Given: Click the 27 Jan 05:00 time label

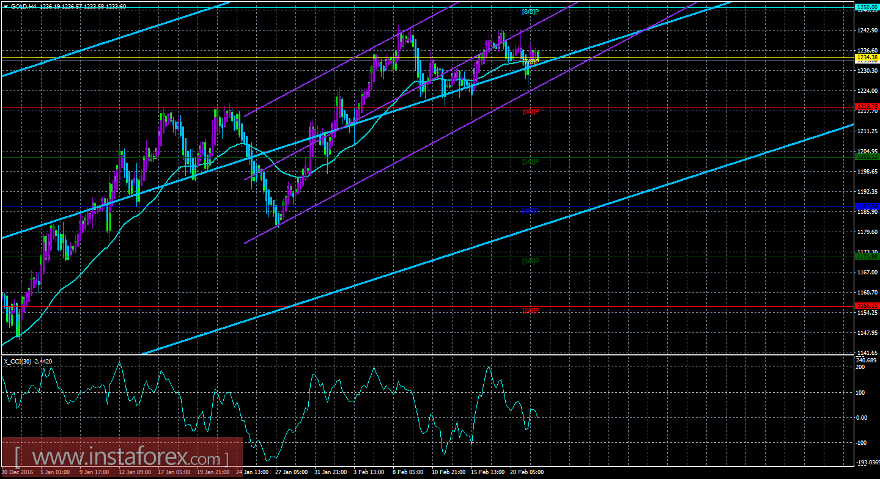Looking at the screenshot, I should pos(290,472).
